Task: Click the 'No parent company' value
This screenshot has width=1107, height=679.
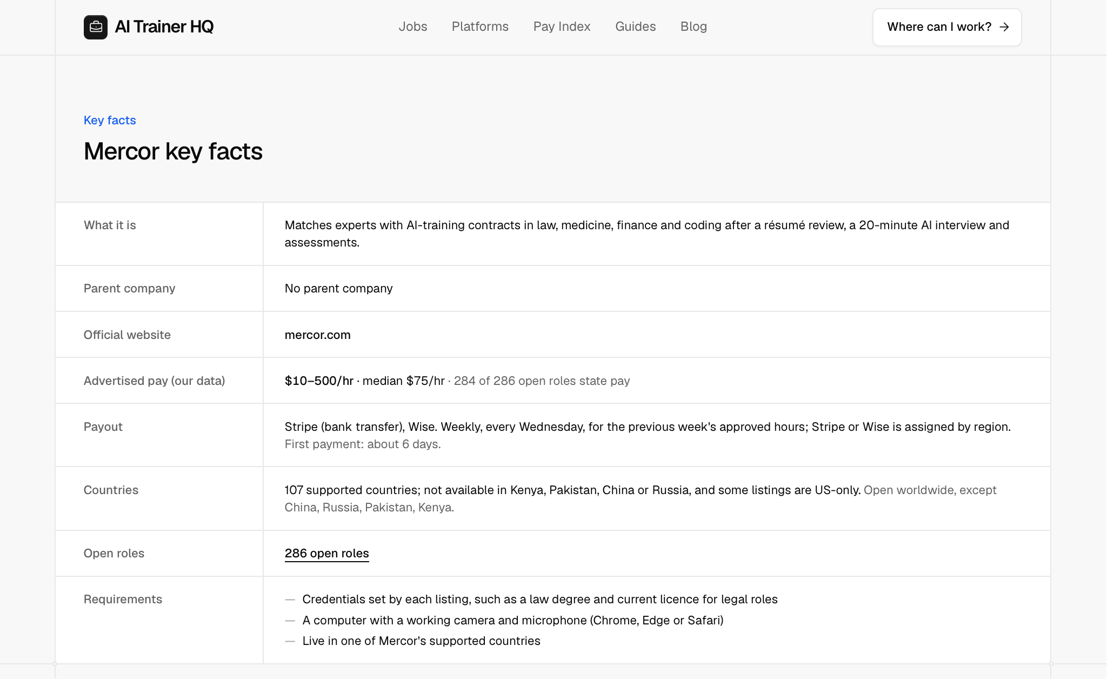Action: click(x=338, y=288)
